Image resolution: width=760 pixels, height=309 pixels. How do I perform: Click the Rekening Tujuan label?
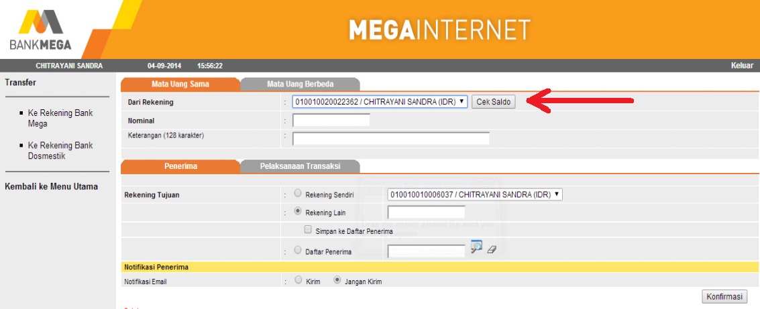(152, 195)
